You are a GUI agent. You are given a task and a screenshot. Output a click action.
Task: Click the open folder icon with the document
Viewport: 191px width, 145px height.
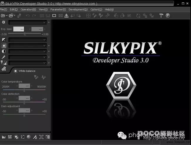tap(11, 16)
